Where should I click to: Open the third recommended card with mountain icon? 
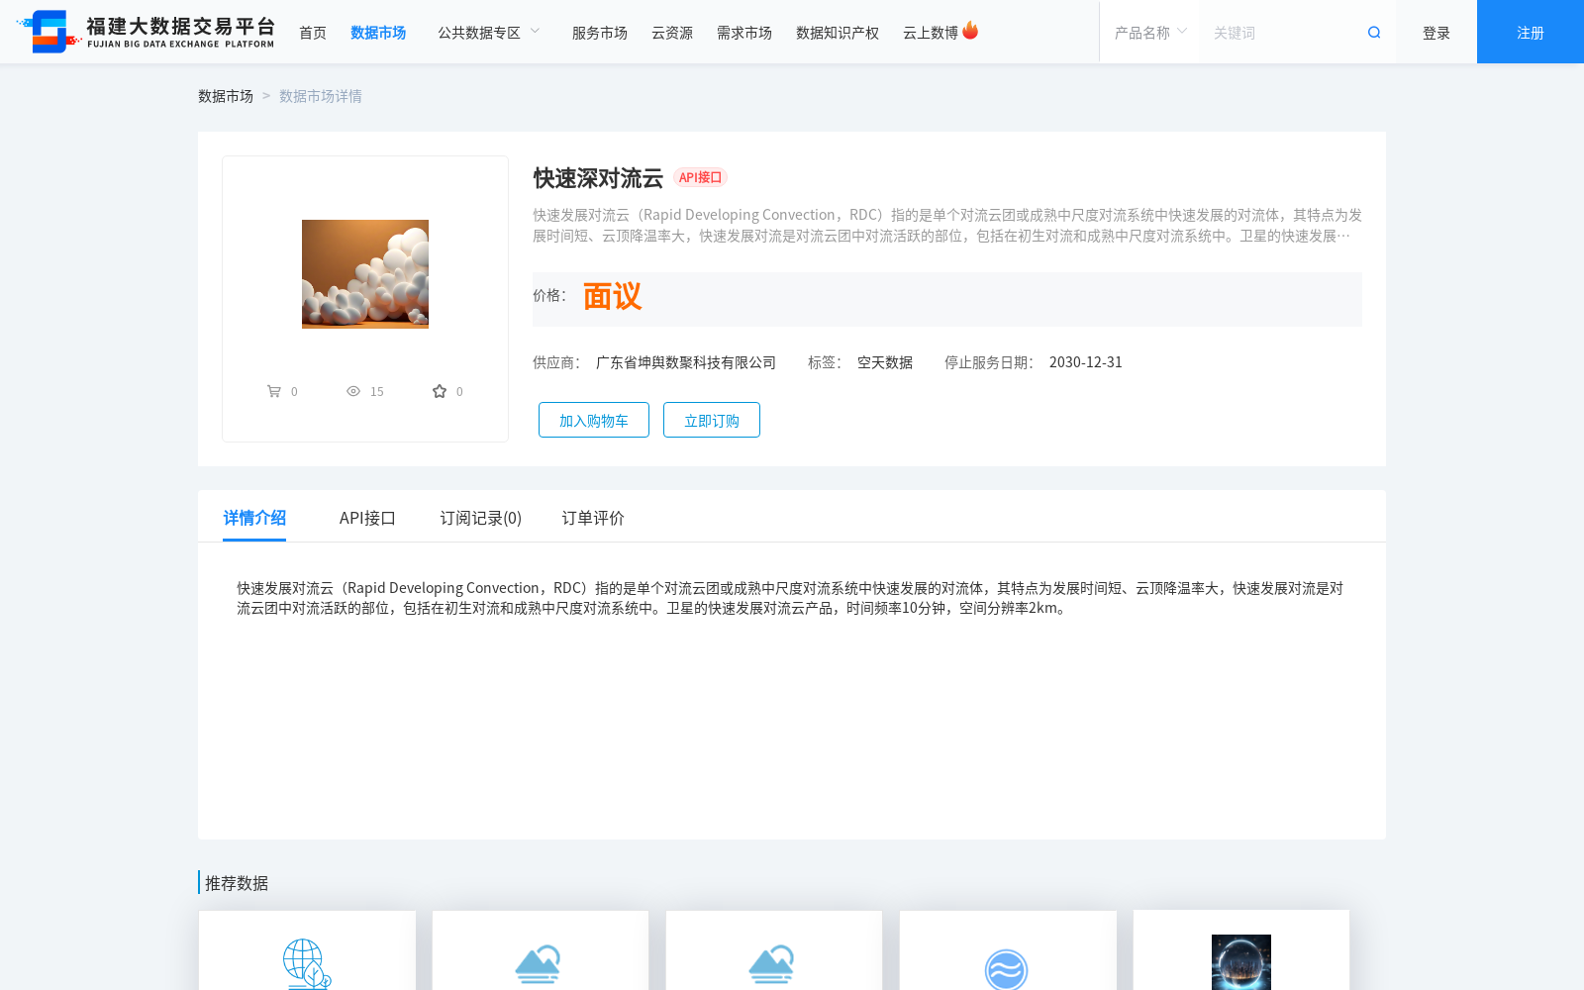[x=774, y=950]
